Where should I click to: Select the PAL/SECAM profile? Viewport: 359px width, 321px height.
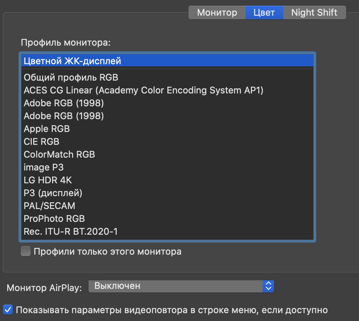tap(167, 206)
